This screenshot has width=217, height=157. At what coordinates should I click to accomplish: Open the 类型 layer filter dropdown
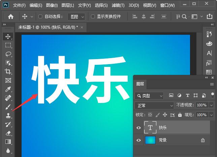(x=149, y=96)
